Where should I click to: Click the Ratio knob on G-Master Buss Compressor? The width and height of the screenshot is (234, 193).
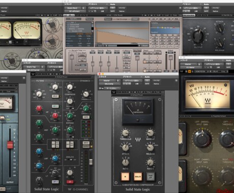click(126, 163)
